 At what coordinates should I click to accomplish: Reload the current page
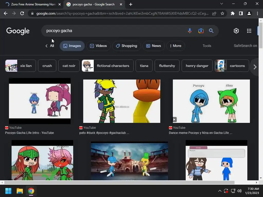[x=22, y=13]
